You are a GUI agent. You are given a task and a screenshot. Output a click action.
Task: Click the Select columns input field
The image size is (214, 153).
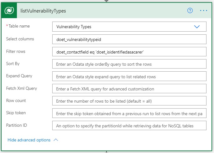click(x=129, y=39)
